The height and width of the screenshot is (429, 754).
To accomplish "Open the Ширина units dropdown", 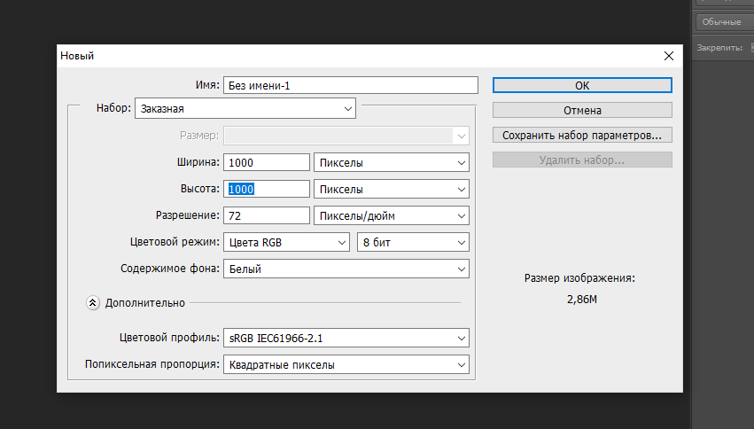I will (x=392, y=162).
